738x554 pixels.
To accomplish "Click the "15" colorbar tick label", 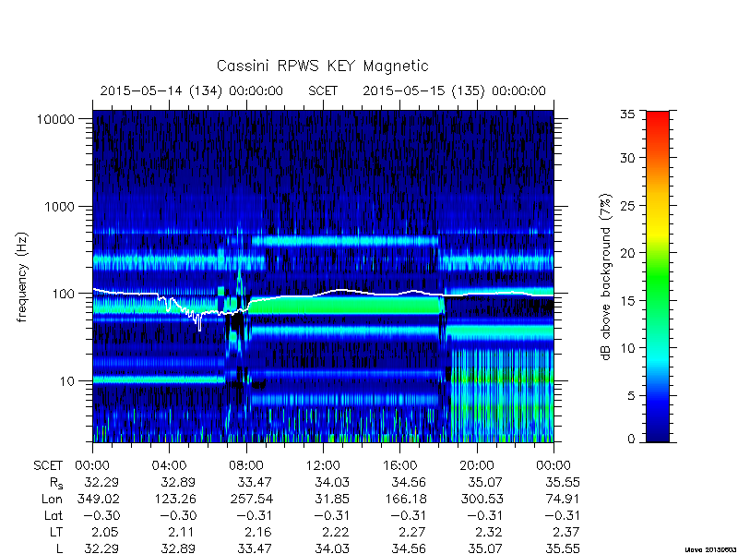I will [627, 301].
